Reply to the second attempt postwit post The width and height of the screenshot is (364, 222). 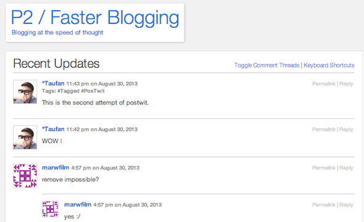tap(346, 84)
